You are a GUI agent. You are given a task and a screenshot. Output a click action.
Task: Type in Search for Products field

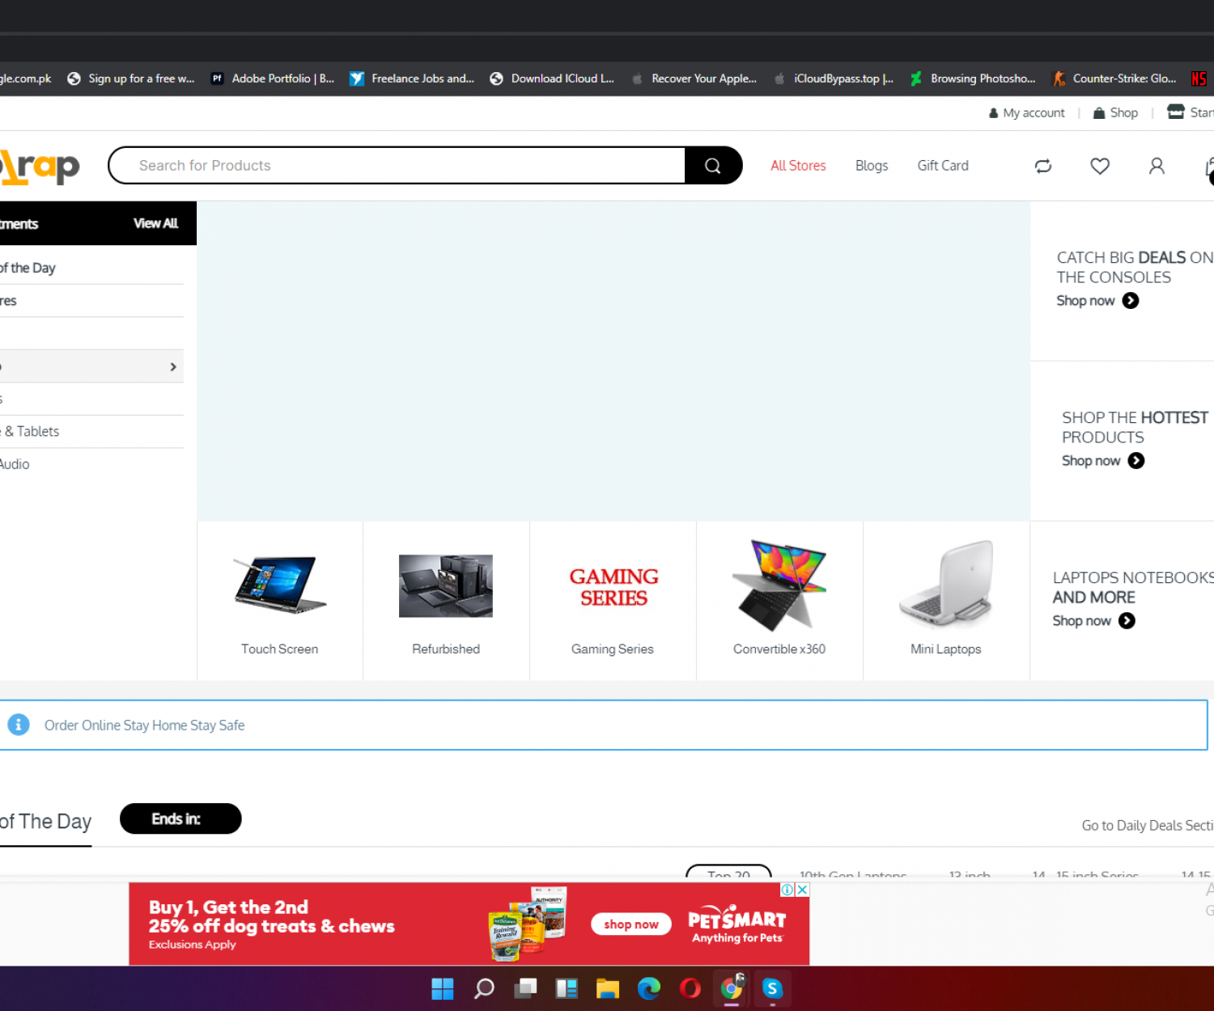(x=397, y=166)
